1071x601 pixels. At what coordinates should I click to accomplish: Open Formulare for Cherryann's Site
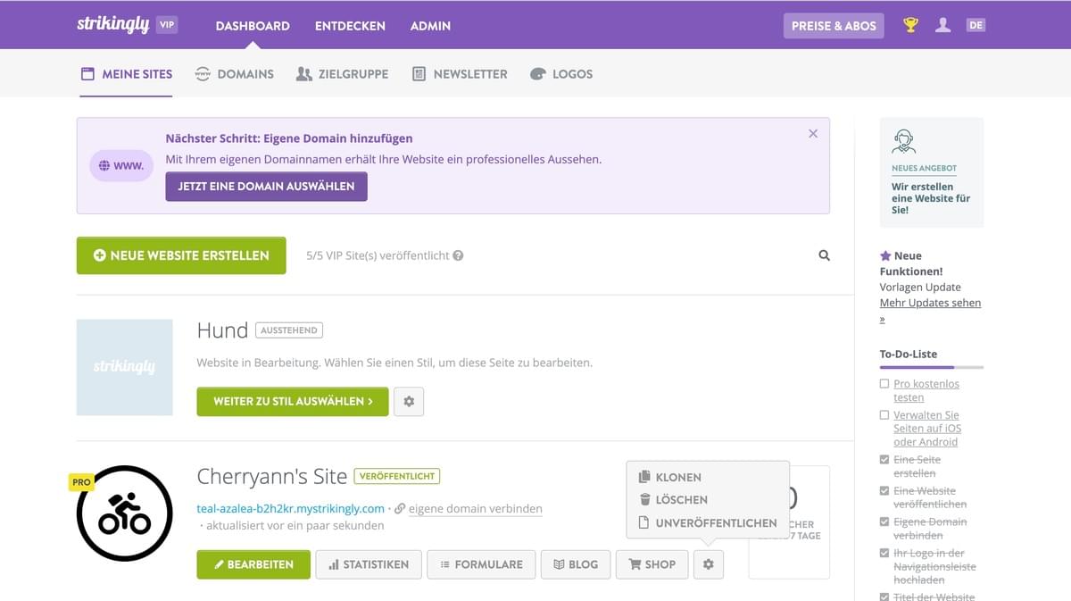point(481,564)
